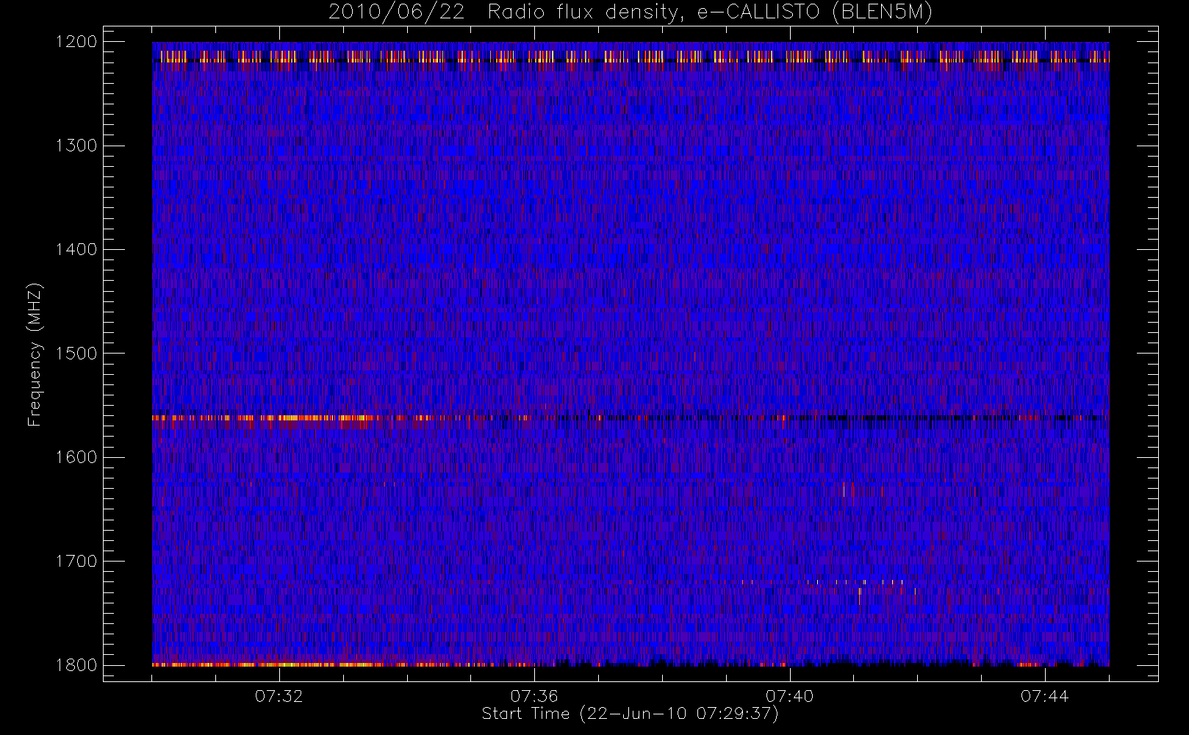Click the bright interference line near 1560 MHz
Screen dimensions: 1189x735
pos(631,417)
